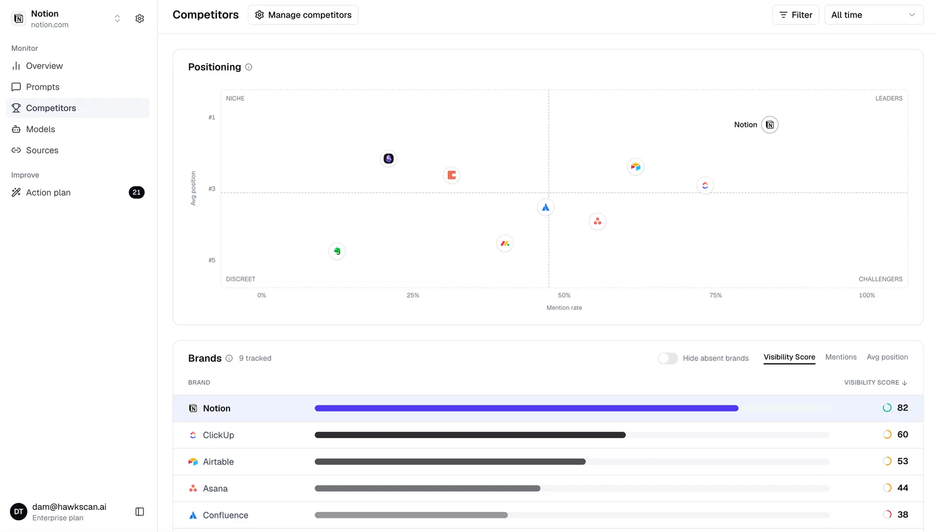Open the Confluence brand row
The width and height of the screenshot is (935, 532).
coord(548,515)
